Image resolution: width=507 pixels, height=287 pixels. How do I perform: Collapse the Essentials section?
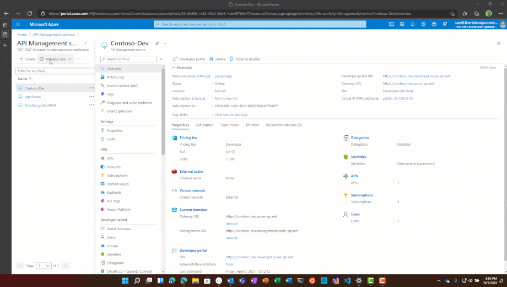[174, 67]
